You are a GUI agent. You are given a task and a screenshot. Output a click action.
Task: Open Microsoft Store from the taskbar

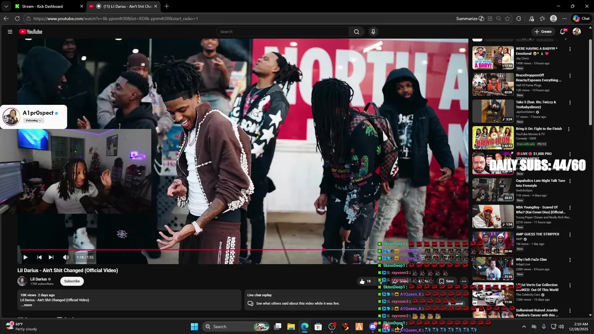(318, 327)
